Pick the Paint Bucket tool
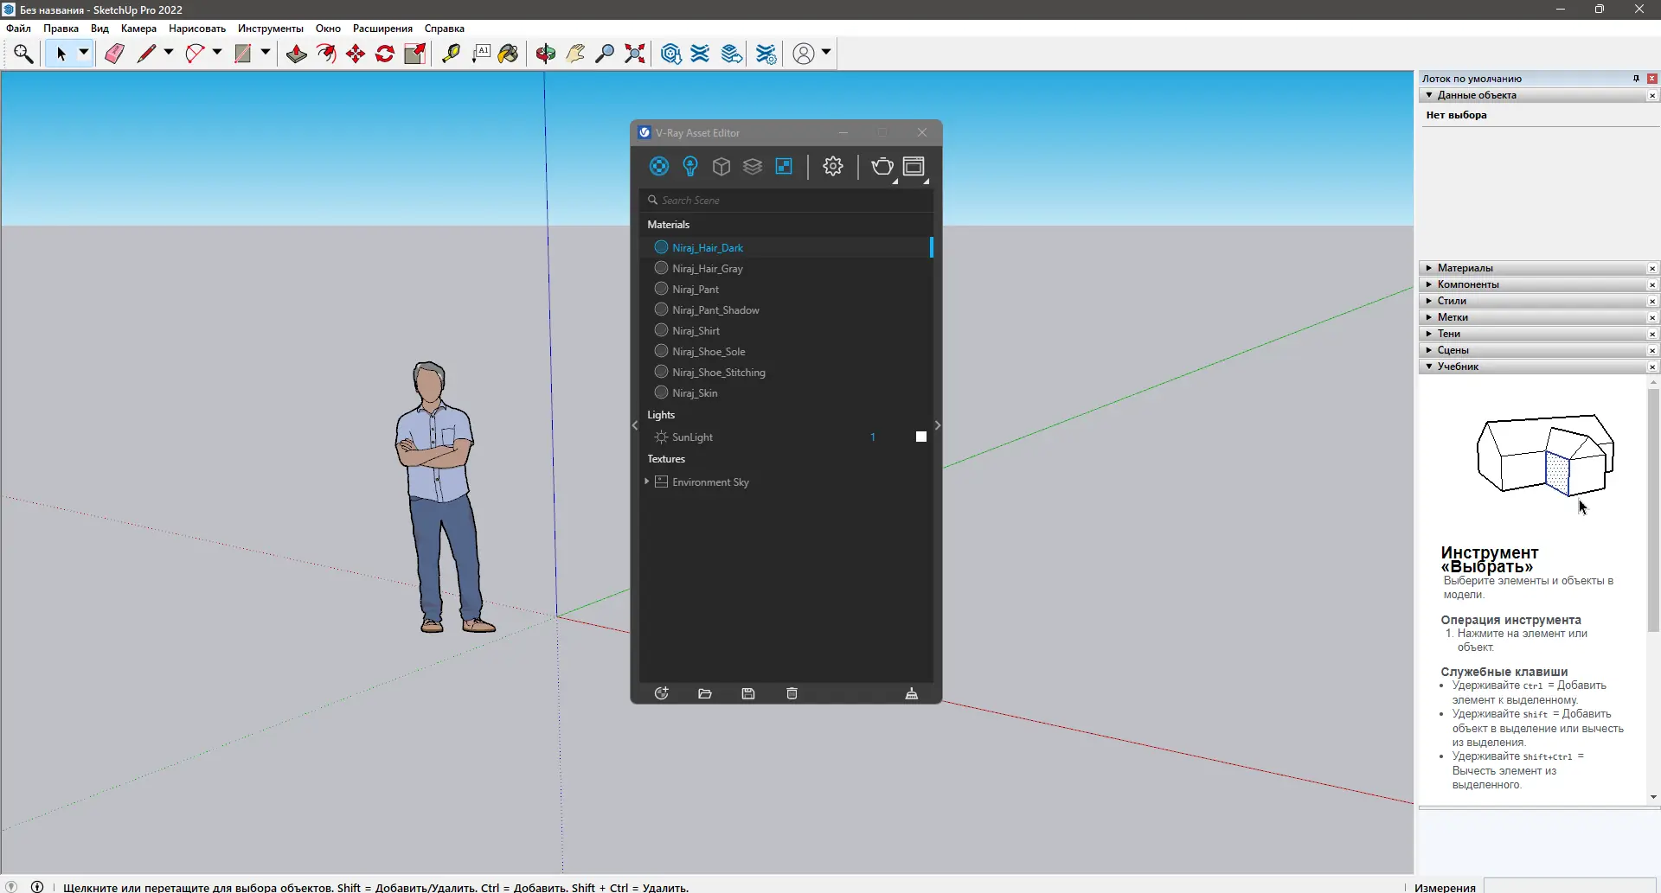 pyautogui.click(x=509, y=54)
